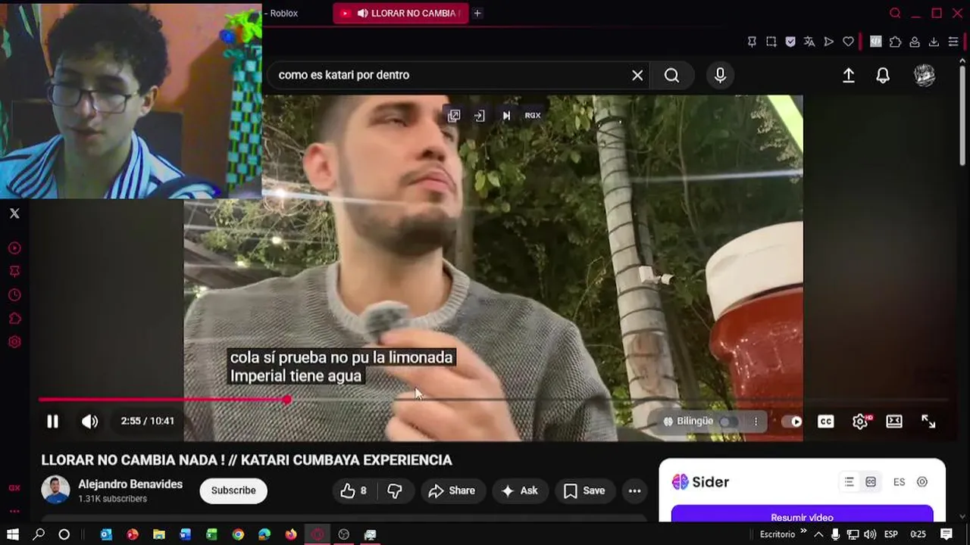Clear the YouTube search box
Screen dimensions: 970x545
tap(637, 75)
